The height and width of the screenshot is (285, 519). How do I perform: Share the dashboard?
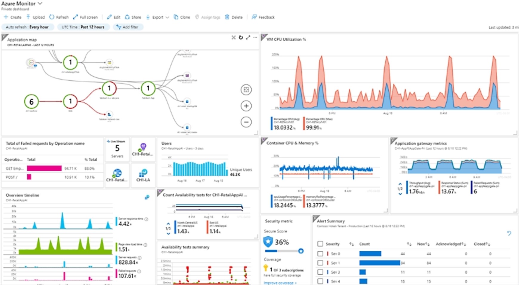click(x=133, y=17)
